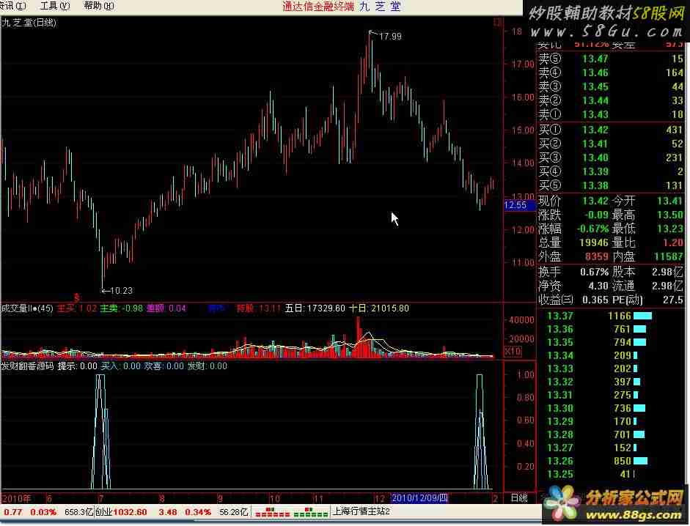The image size is (690, 526).
Task: Click the 涨幅 -0.67% quote field
Action: click(573, 229)
